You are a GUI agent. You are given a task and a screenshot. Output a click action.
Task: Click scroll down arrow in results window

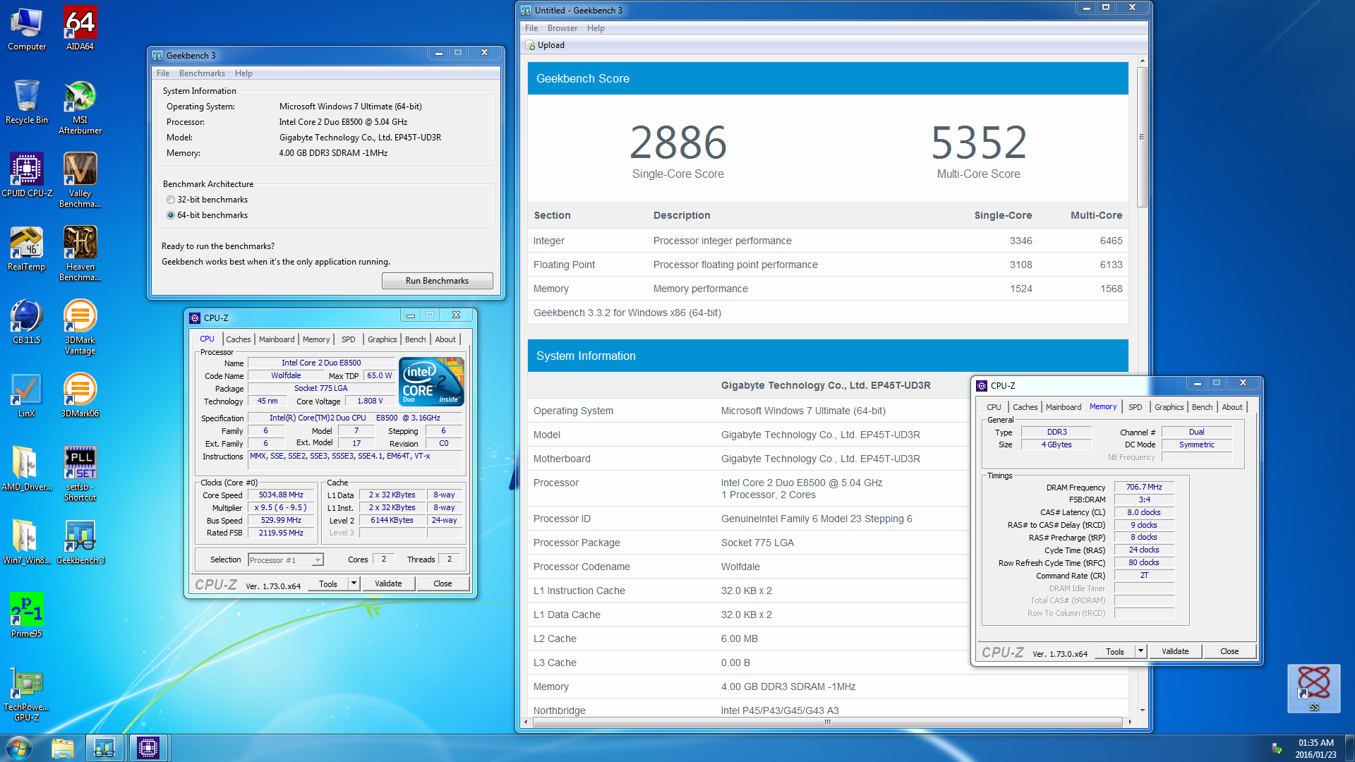point(1142,710)
